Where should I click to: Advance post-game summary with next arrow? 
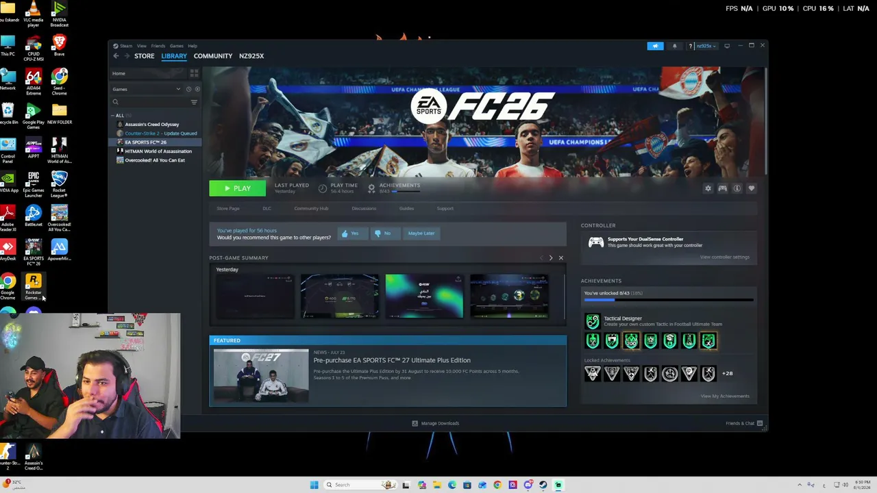click(x=551, y=258)
